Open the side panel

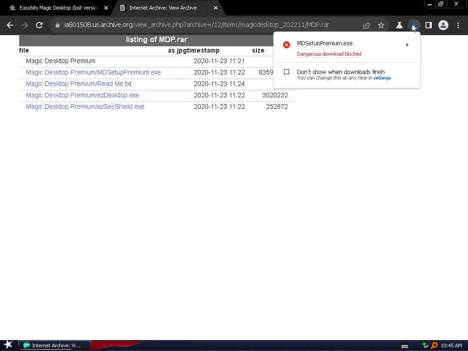[428, 26]
